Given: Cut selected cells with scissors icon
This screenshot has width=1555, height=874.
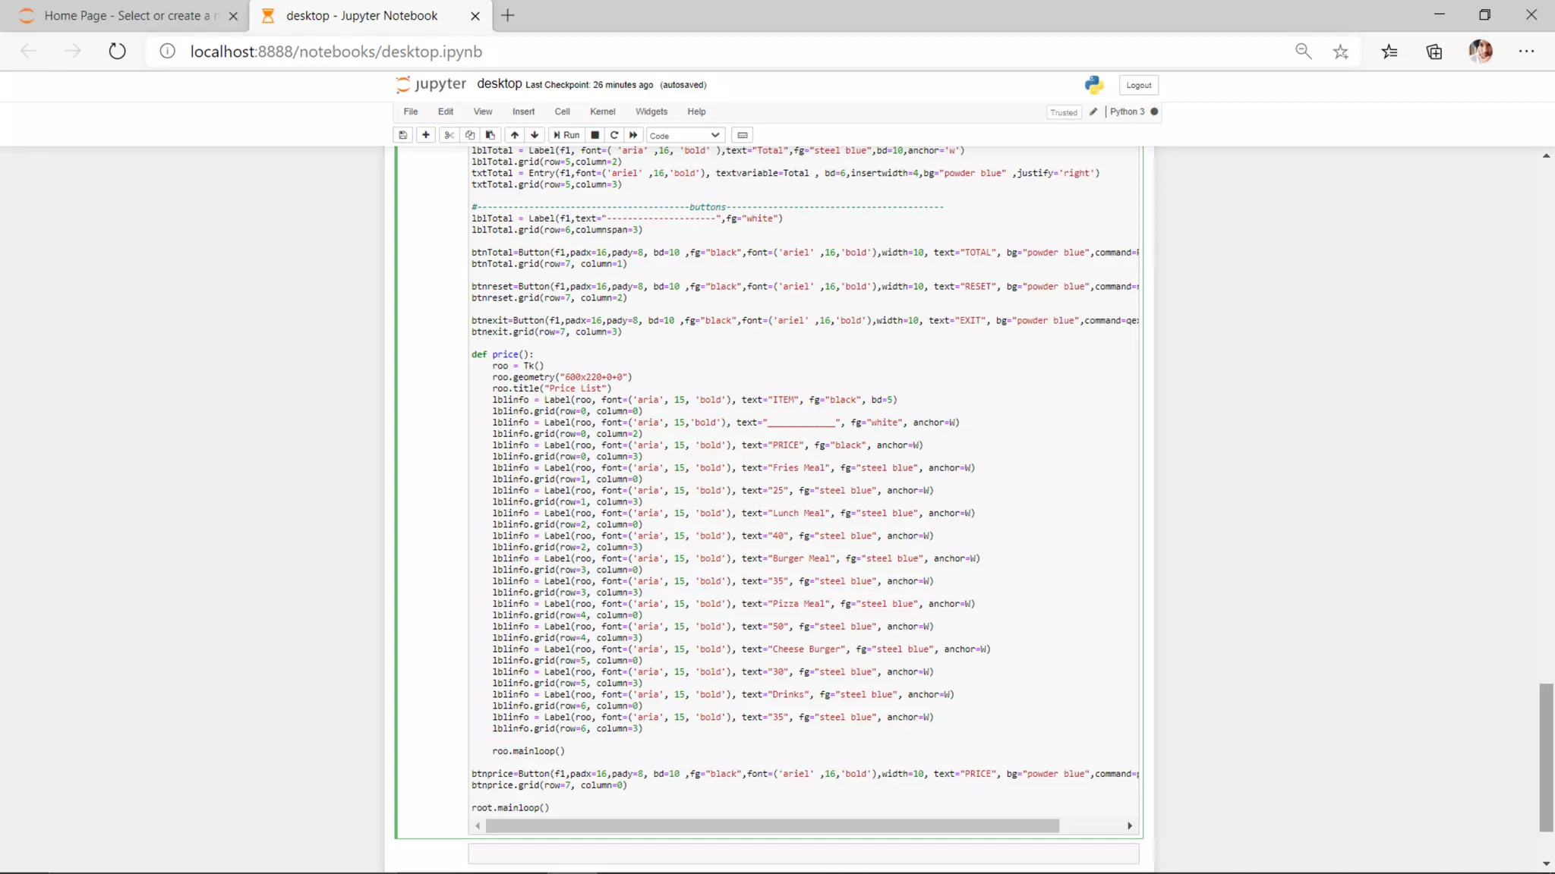Looking at the screenshot, I should point(449,135).
